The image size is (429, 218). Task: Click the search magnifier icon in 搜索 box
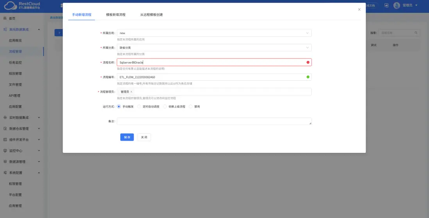coord(416,33)
